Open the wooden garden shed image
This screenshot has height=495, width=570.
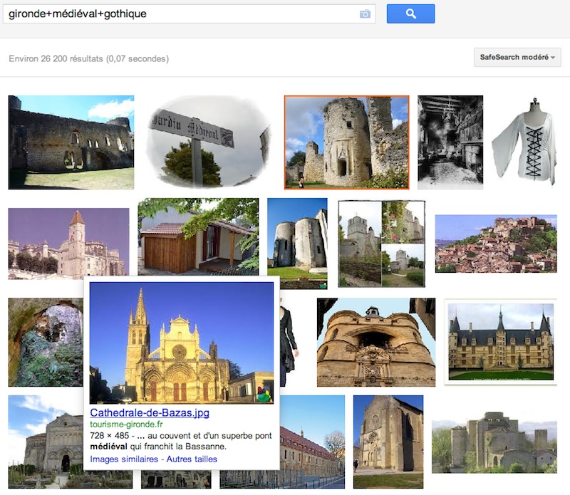[197, 236]
